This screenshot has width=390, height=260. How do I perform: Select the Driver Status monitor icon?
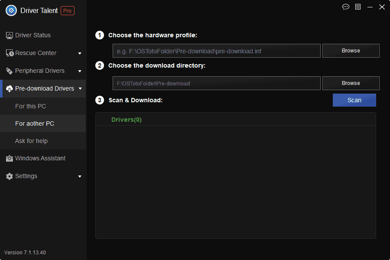(9, 35)
